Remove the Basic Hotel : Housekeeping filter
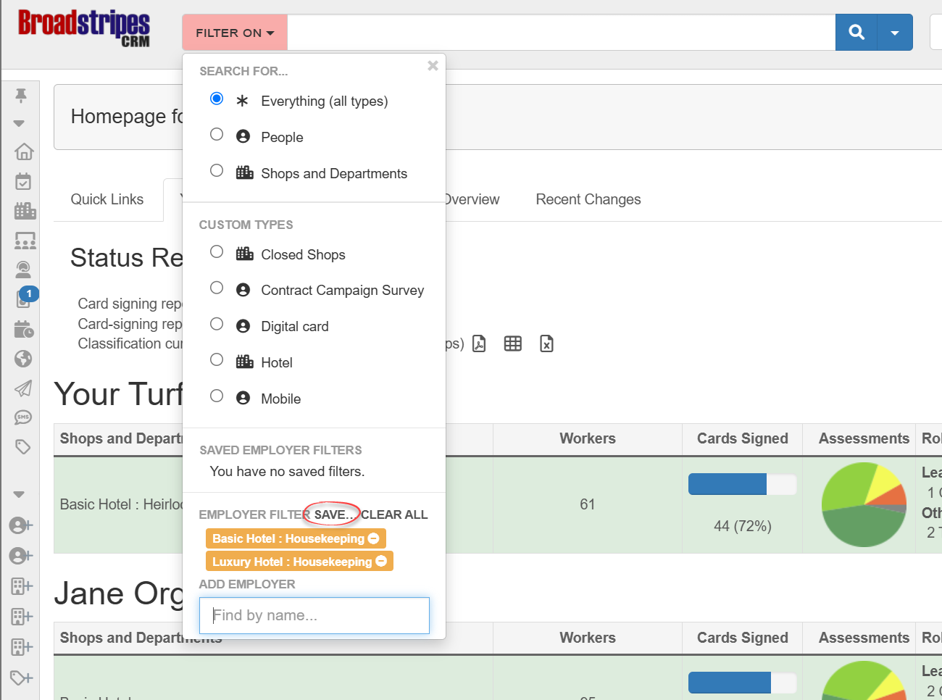 point(374,538)
